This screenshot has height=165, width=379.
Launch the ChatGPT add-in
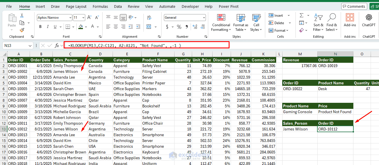pyautogui.click(x=369, y=20)
